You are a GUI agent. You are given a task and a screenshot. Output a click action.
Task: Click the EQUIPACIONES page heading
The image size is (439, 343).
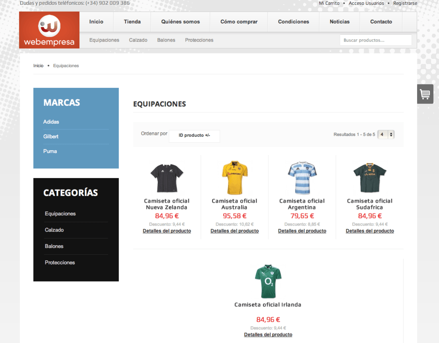click(x=159, y=104)
